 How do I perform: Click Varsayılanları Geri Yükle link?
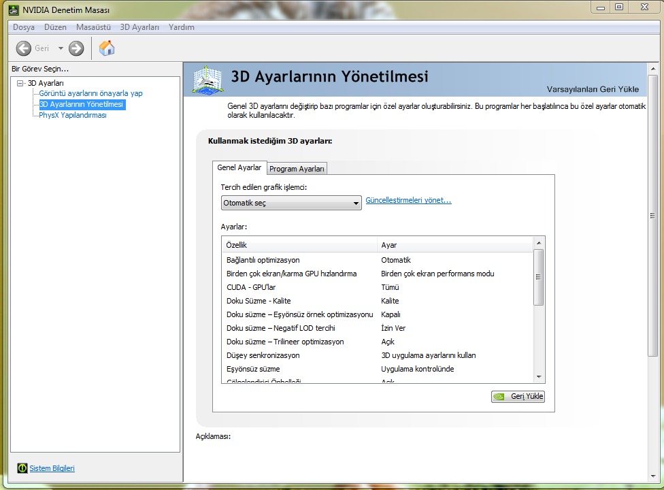593,89
